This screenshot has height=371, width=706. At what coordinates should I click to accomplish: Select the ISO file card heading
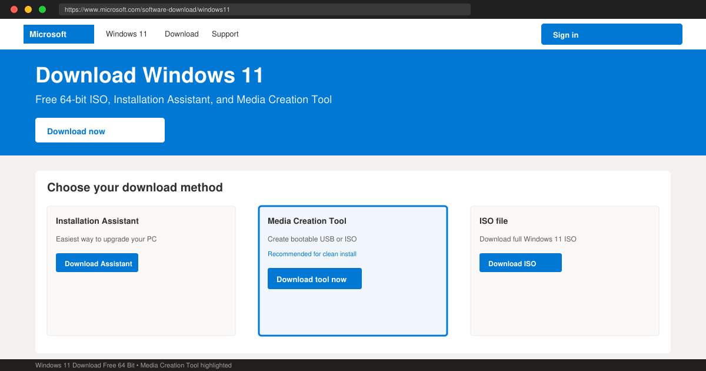[494, 221]
